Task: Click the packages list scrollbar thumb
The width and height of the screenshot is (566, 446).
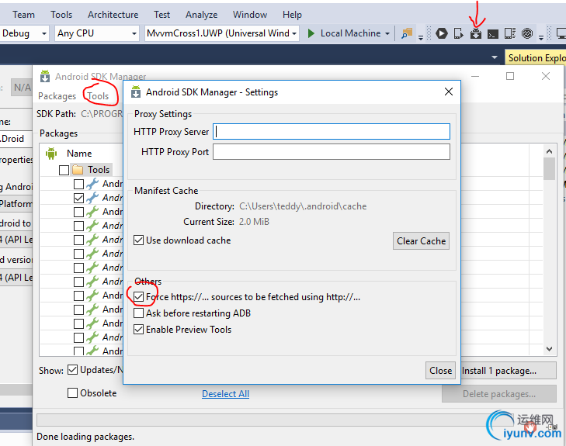Action: tap(549, 169)
